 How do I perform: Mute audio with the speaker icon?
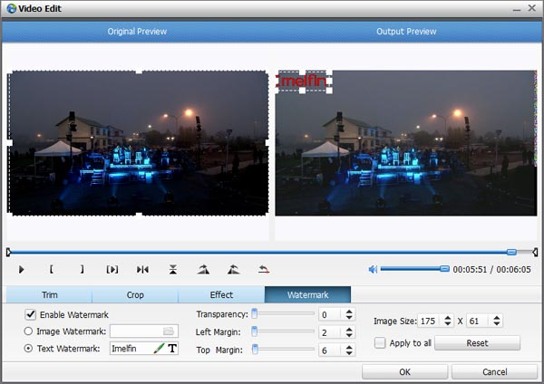(372, 269)
